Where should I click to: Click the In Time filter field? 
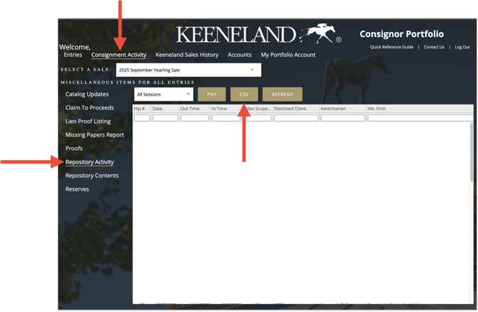(226, 118)
